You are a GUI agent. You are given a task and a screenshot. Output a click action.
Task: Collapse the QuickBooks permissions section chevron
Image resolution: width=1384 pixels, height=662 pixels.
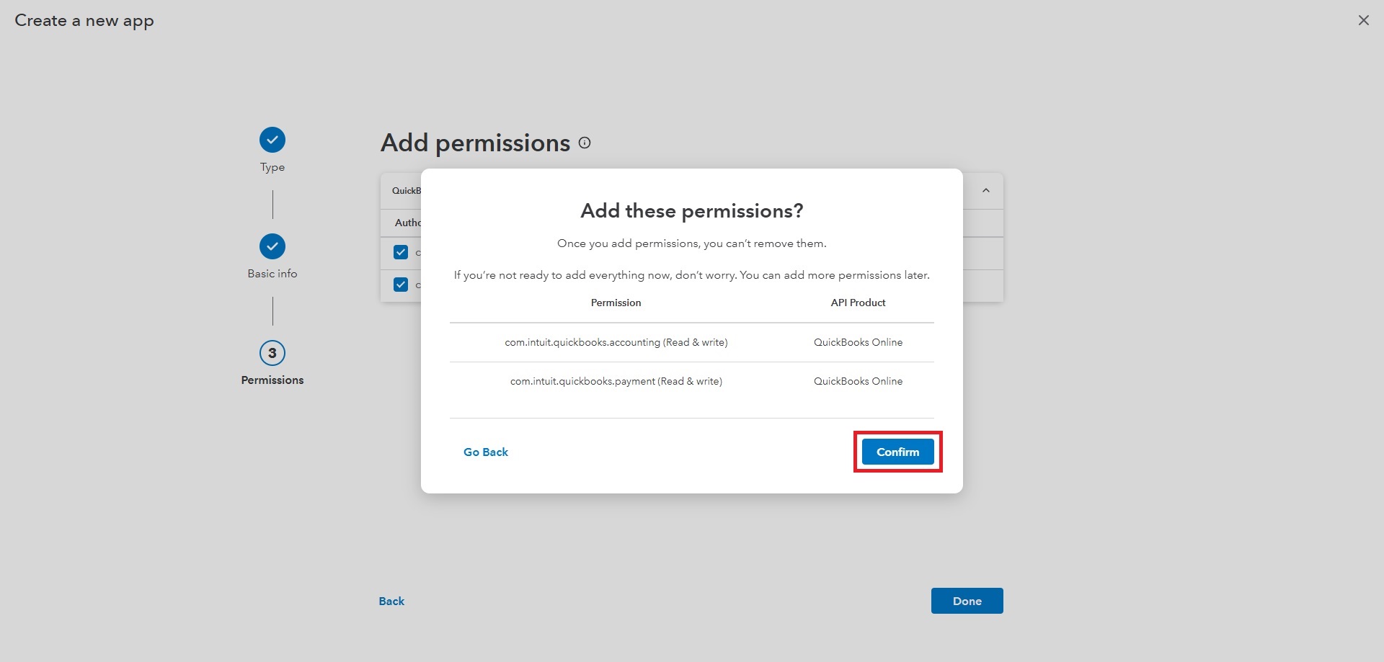coord(986,191)
